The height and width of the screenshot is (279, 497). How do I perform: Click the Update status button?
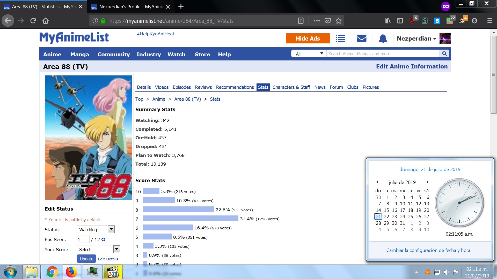click(x=86, y=259)
